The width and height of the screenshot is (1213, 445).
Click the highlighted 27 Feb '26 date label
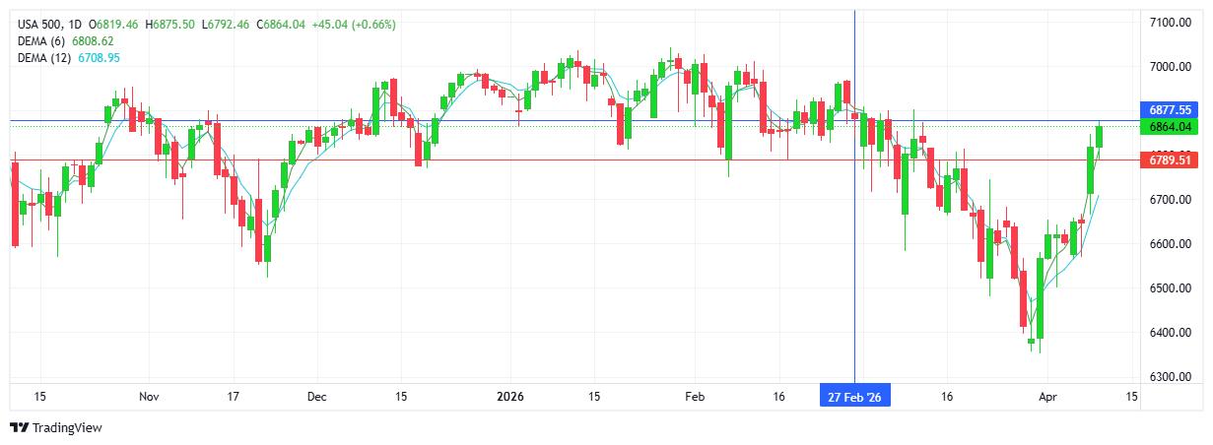[x=854, y=396]
